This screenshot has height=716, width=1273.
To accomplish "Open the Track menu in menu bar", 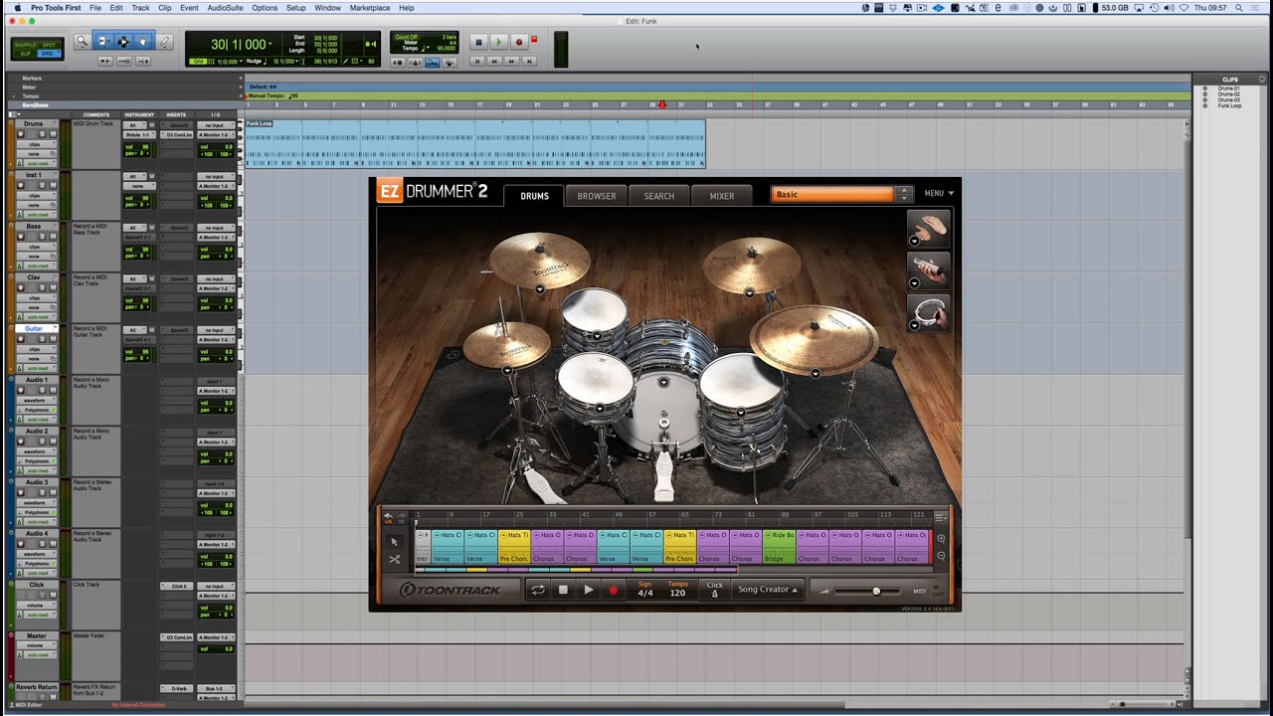I will click(x=140, y=7).
